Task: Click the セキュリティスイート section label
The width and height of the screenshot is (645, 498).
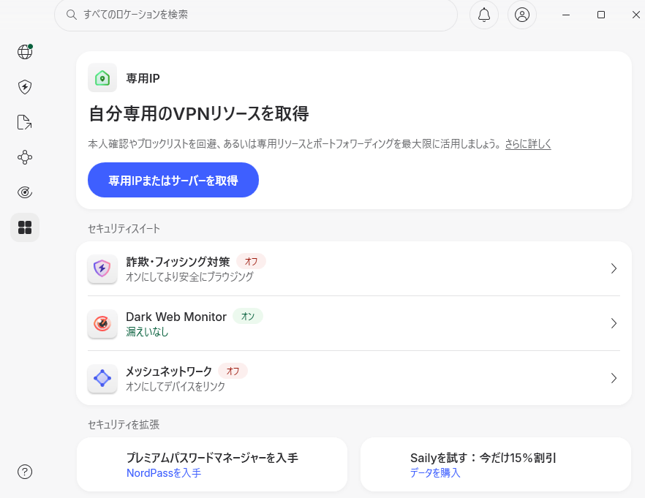Action: point(124,229)
